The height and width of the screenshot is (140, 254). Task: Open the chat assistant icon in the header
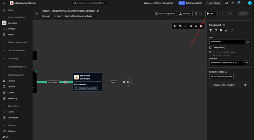point(226,3)
